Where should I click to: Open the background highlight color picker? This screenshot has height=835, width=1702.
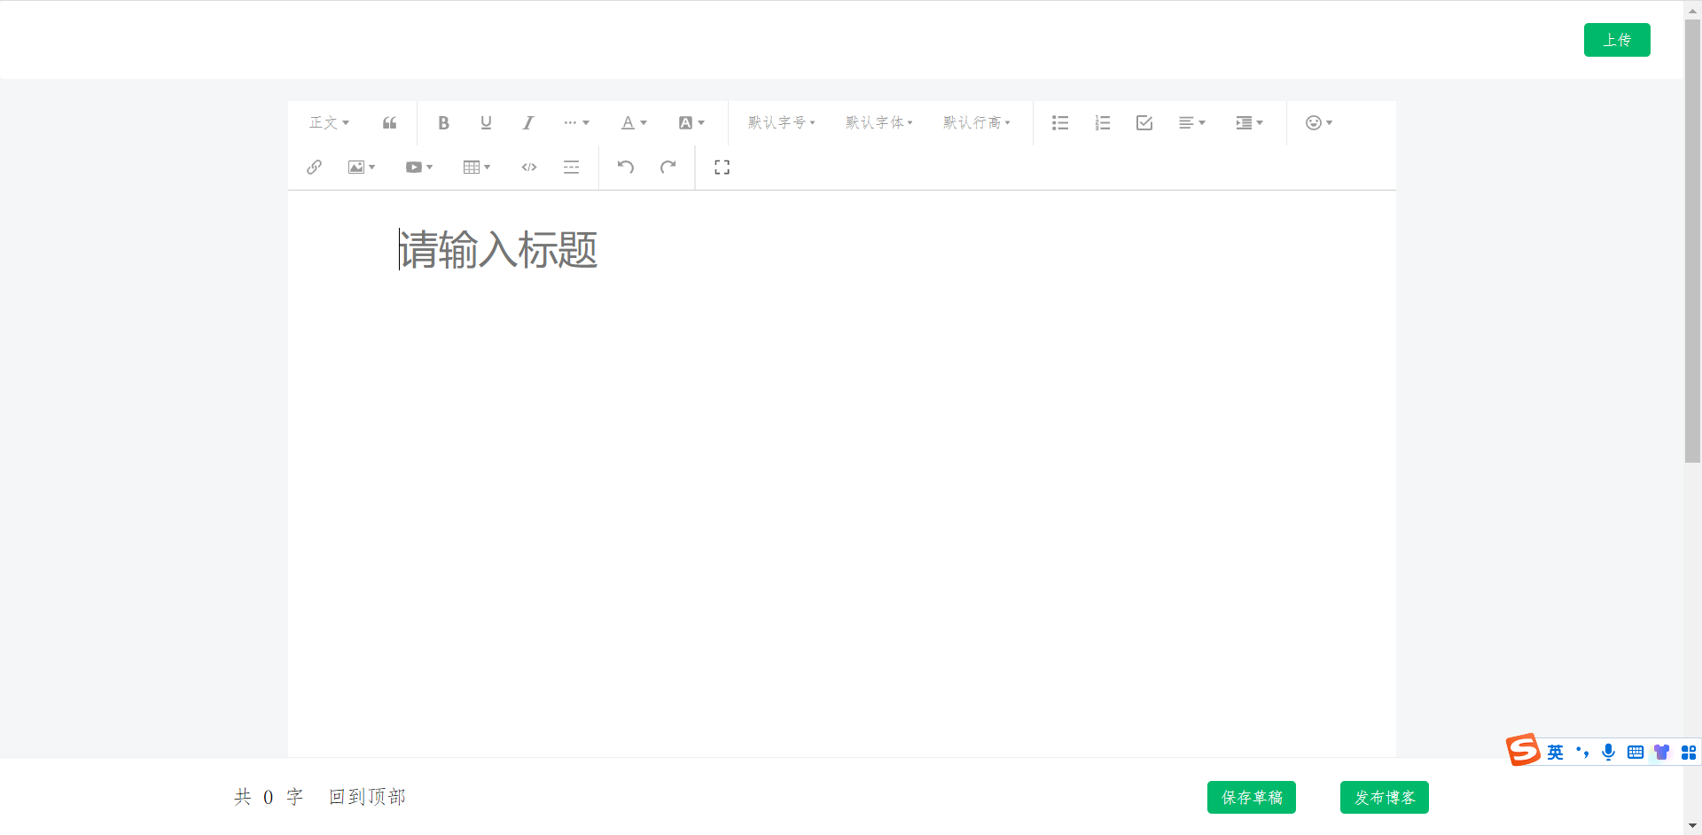click(x=691, y=122)
